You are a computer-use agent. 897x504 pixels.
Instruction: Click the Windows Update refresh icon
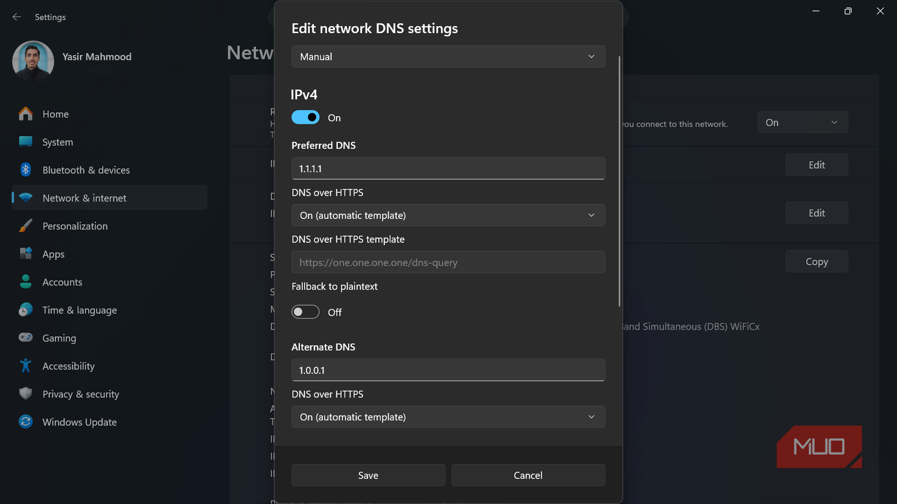click(26, 421)
